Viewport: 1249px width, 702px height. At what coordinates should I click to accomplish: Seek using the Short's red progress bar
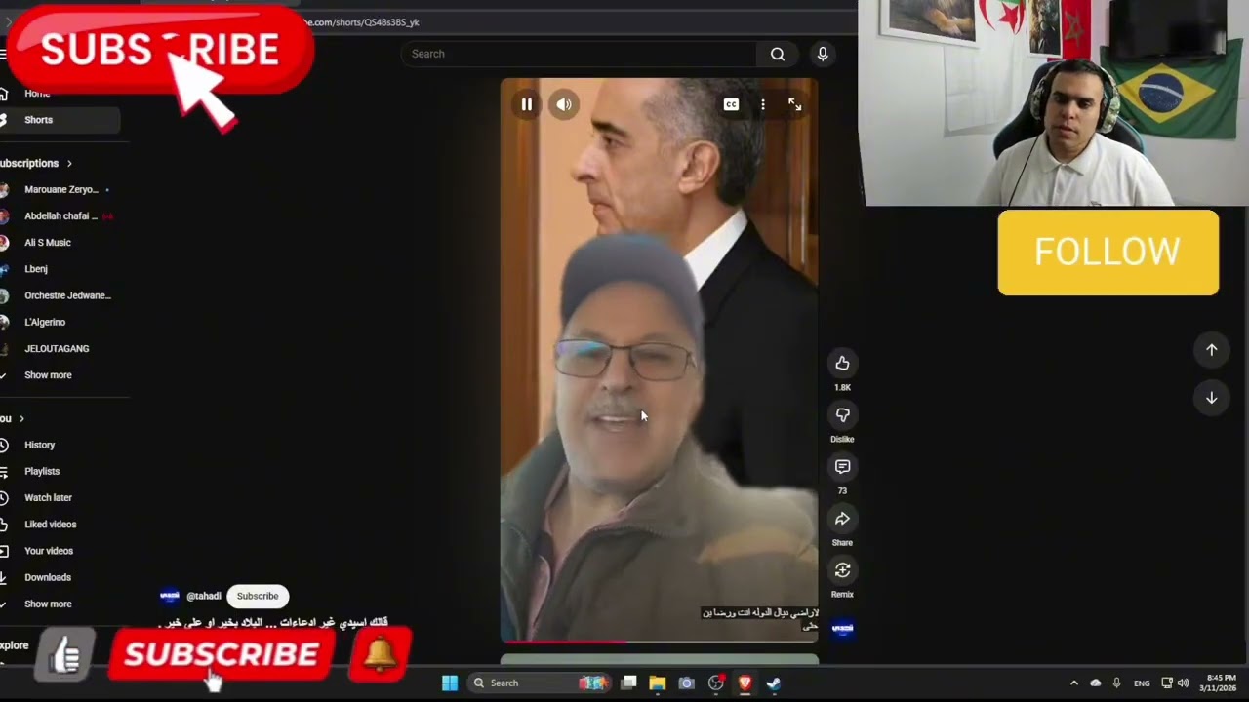tap(659, 642)
